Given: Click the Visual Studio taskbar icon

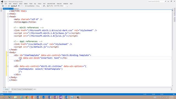Looking at the screenshot, I should click(x=61, y=97).
